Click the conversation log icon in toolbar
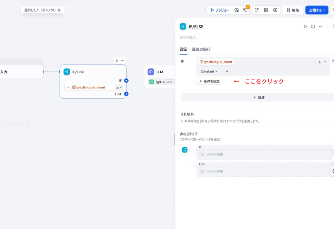 point(257,10)
